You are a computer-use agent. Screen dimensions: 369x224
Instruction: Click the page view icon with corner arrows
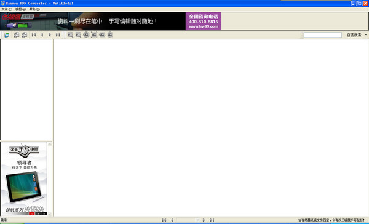point(94,35)
